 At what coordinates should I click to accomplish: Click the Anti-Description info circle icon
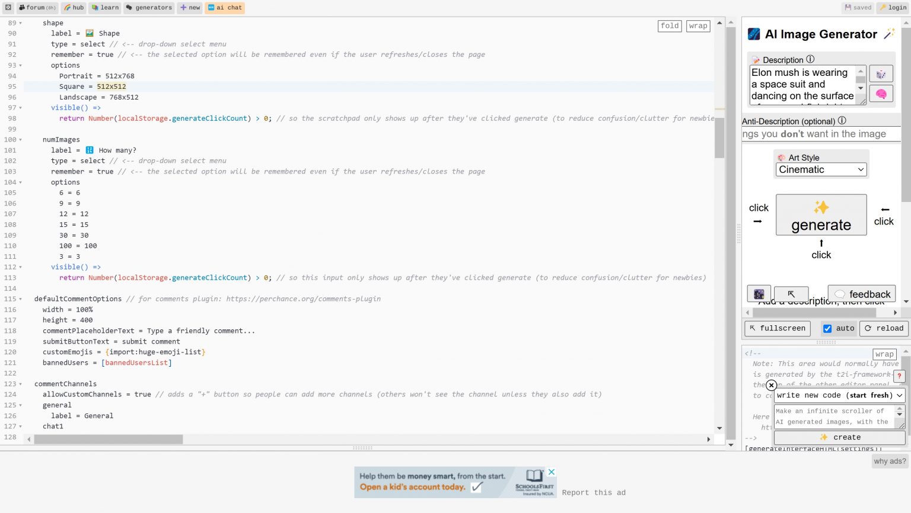click(842, 120)
